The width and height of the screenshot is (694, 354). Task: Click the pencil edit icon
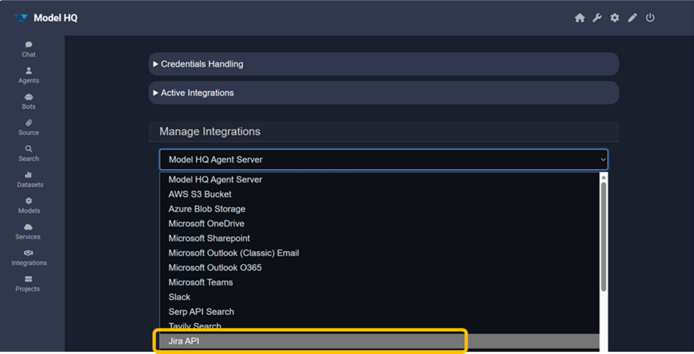632,18
